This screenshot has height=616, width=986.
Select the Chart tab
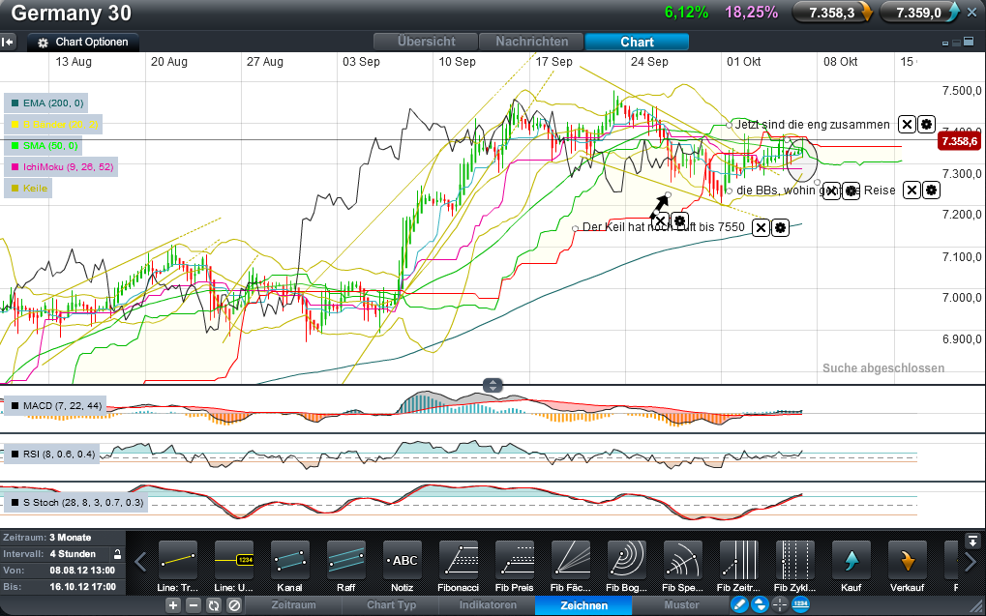tap(637, 42)
